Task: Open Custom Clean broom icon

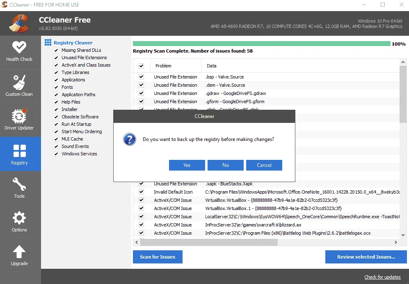Action: coord(19,82)
